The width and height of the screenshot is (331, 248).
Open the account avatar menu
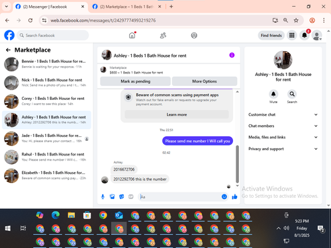point(317,35)
